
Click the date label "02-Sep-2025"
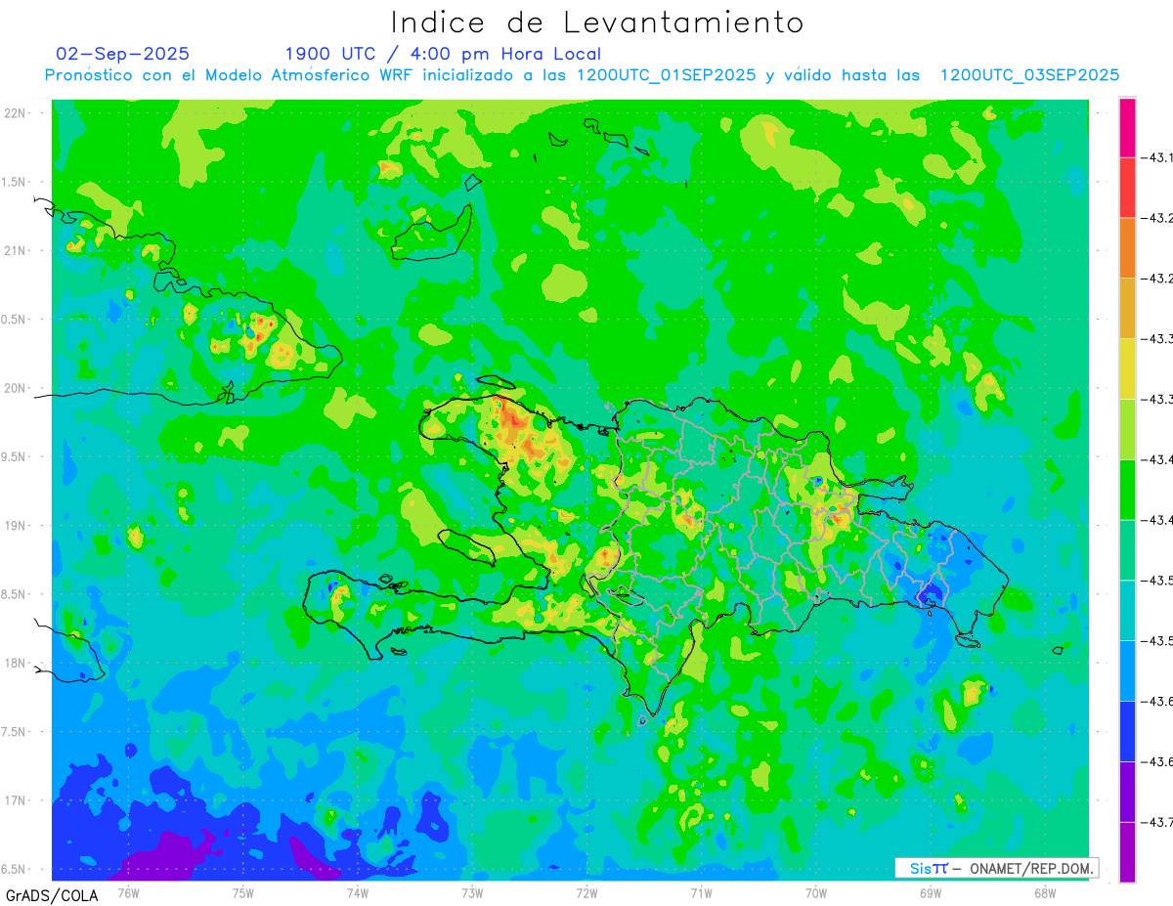[123, 54]
